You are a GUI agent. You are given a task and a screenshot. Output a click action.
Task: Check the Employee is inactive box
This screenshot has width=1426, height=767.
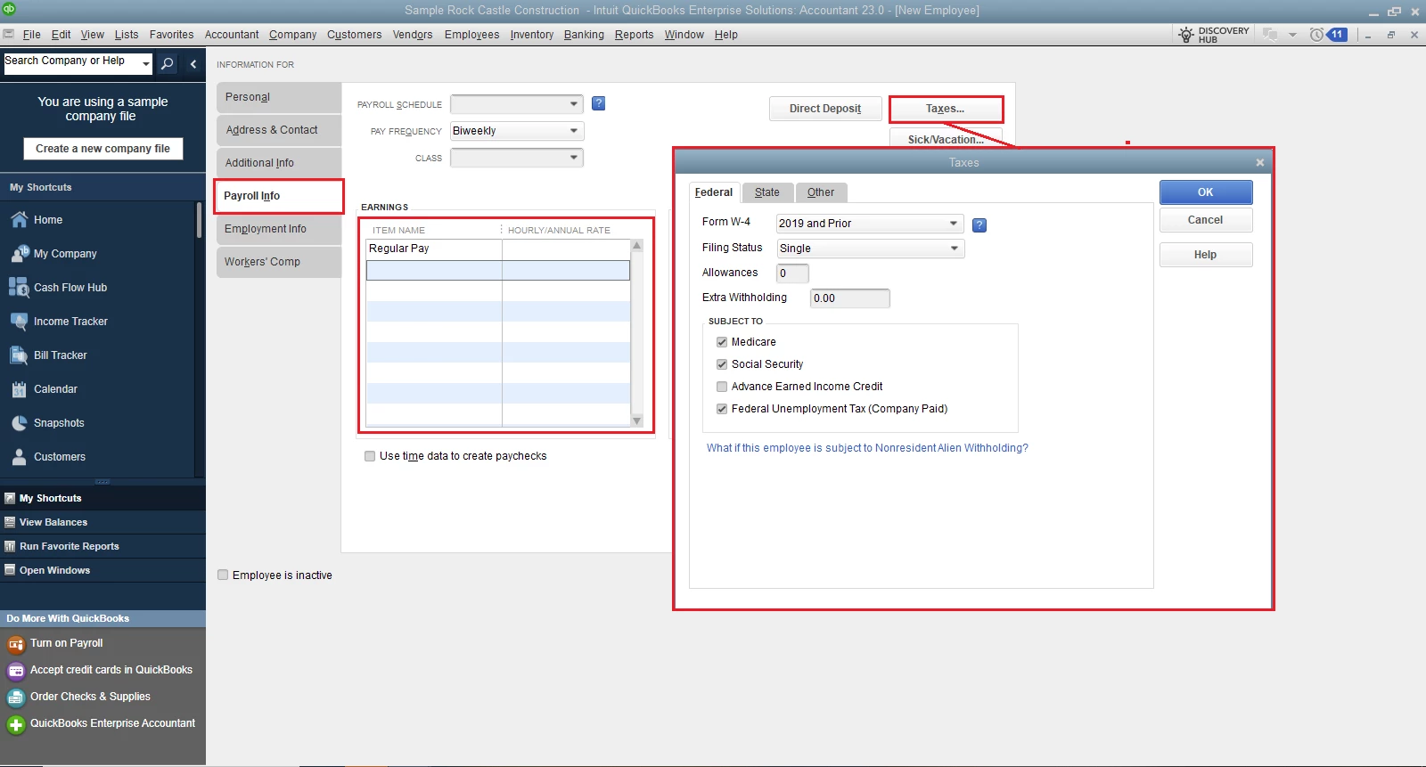(x=223, y=575)
